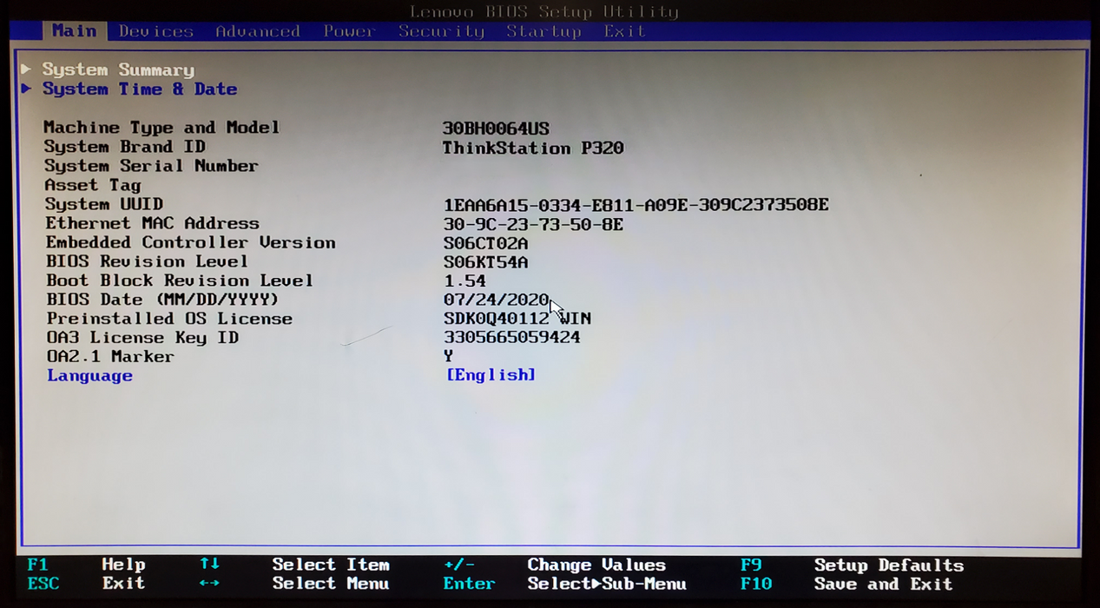Click Boot Block Revision Level label
Viewport: 1100px width, 608px height.
pos(180,281)
